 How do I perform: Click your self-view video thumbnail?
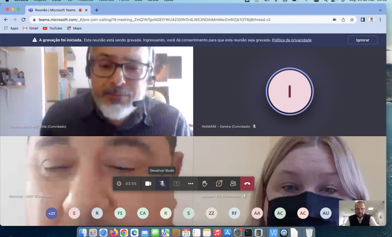click(362, 213)
